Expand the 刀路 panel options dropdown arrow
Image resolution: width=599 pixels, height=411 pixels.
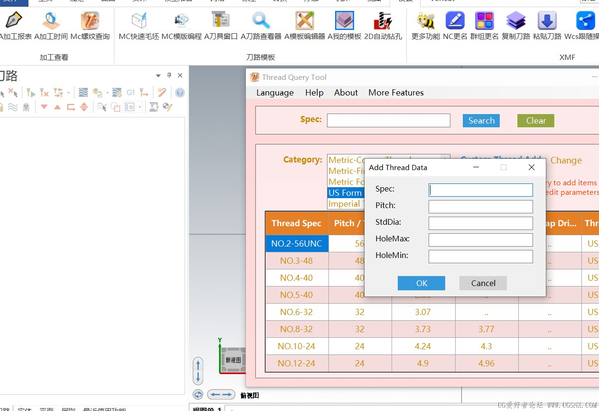[159, 76]
